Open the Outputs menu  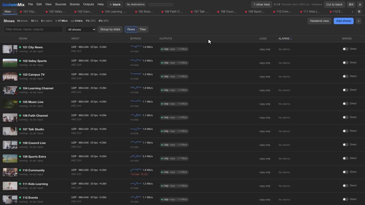coord(89,5)
